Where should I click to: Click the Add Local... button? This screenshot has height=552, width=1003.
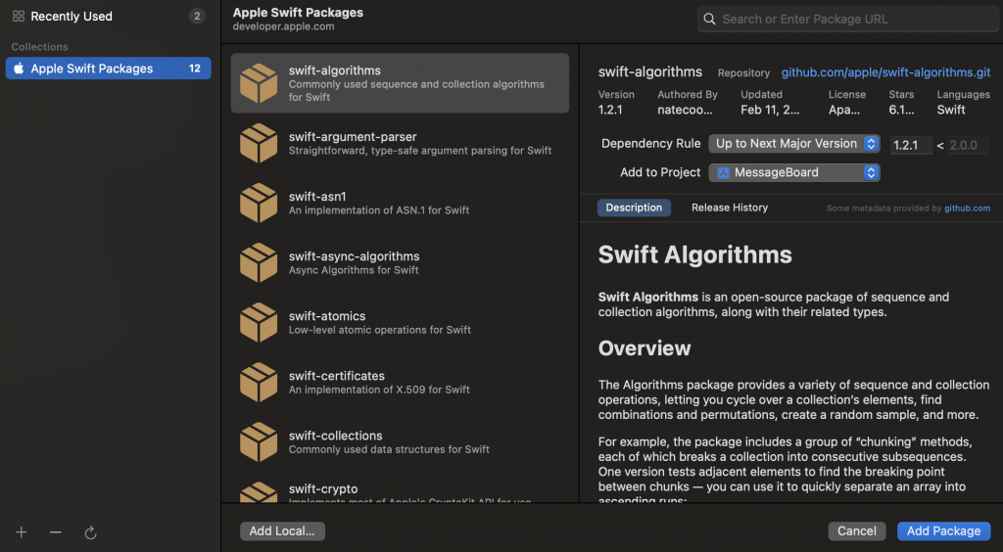282,530
